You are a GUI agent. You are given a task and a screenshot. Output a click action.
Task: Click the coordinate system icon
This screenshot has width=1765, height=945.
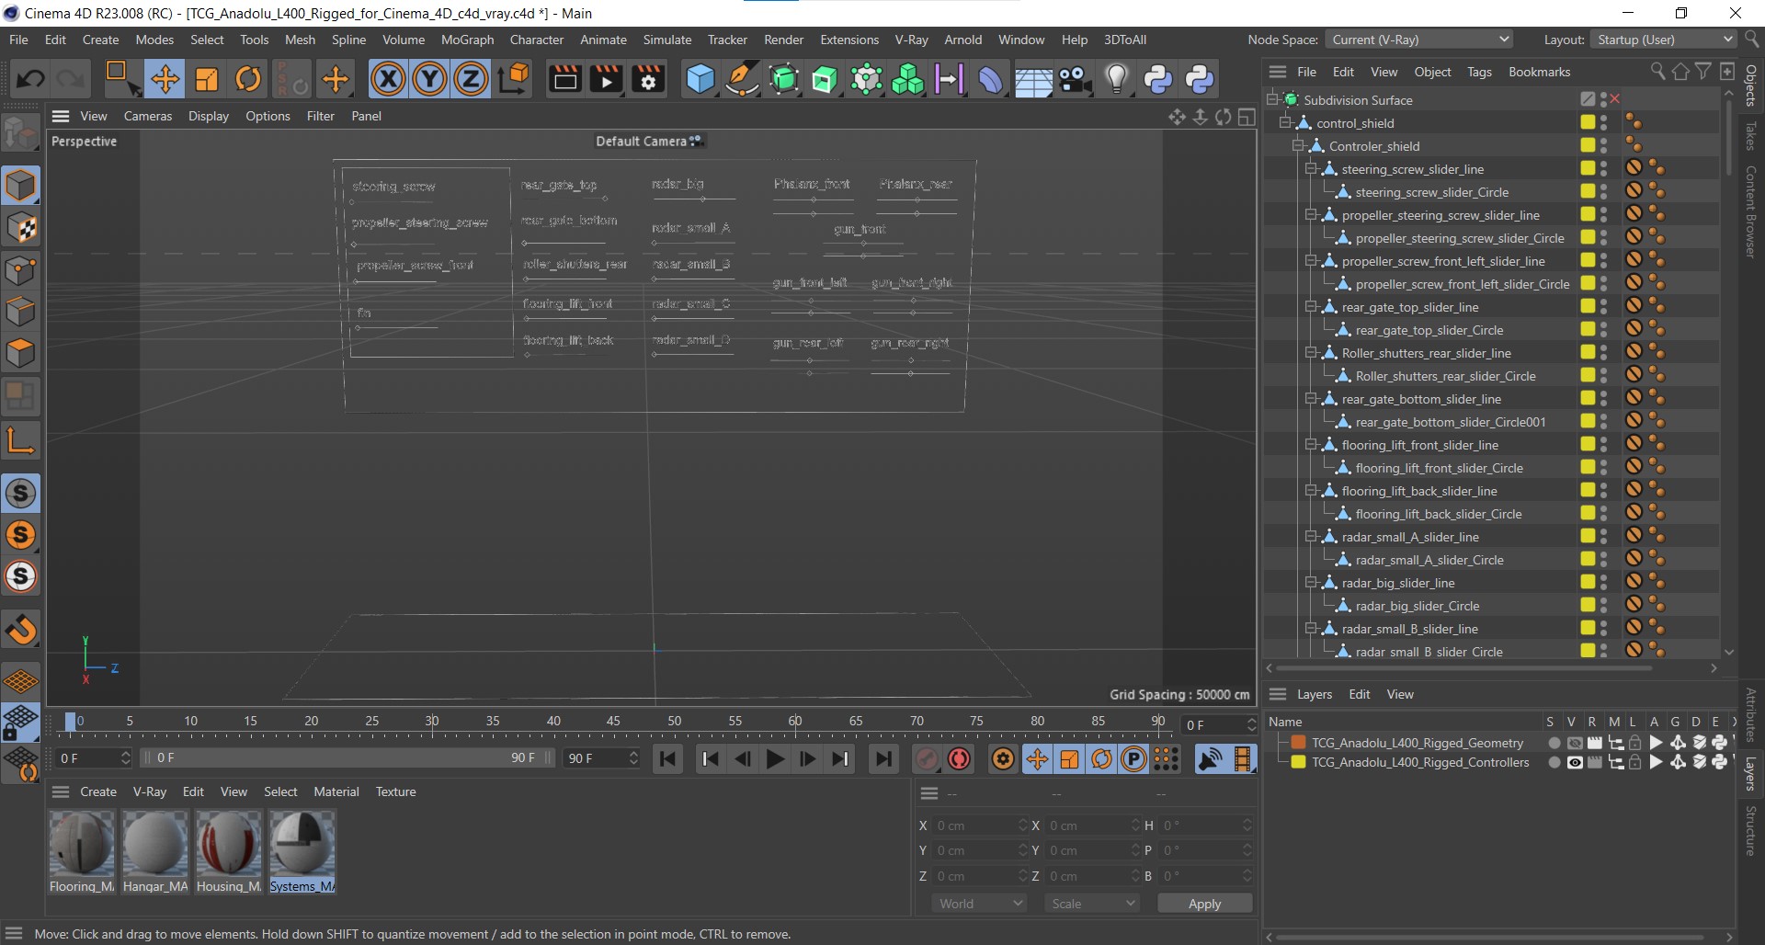click(515, 79)
